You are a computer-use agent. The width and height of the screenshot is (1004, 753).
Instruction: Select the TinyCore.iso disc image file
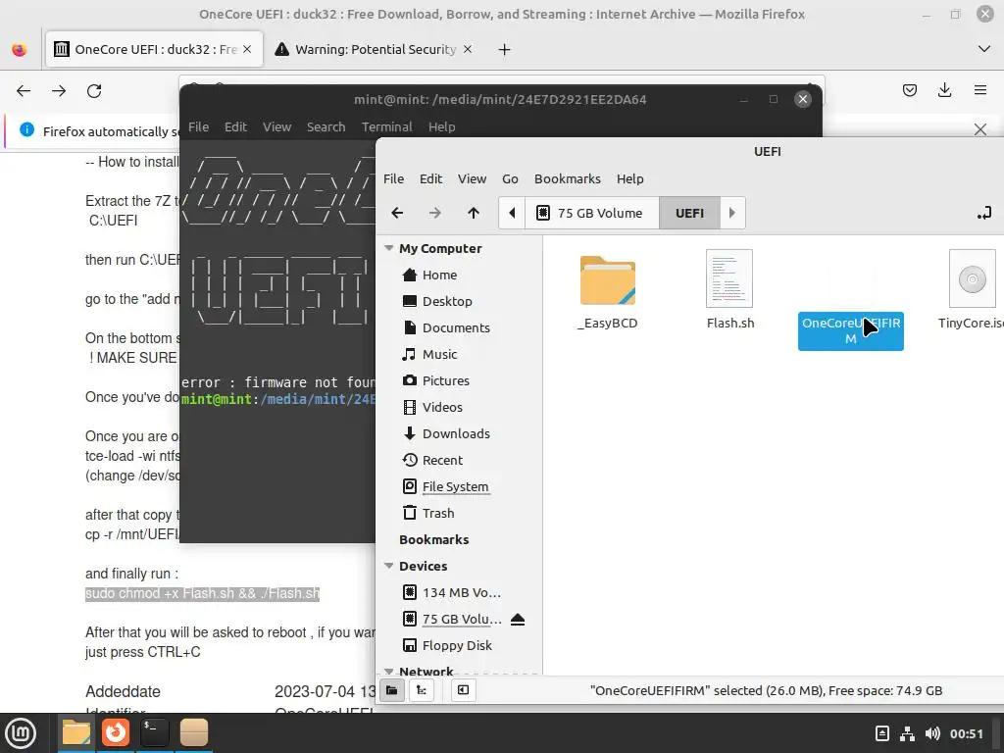pos(972,291)
